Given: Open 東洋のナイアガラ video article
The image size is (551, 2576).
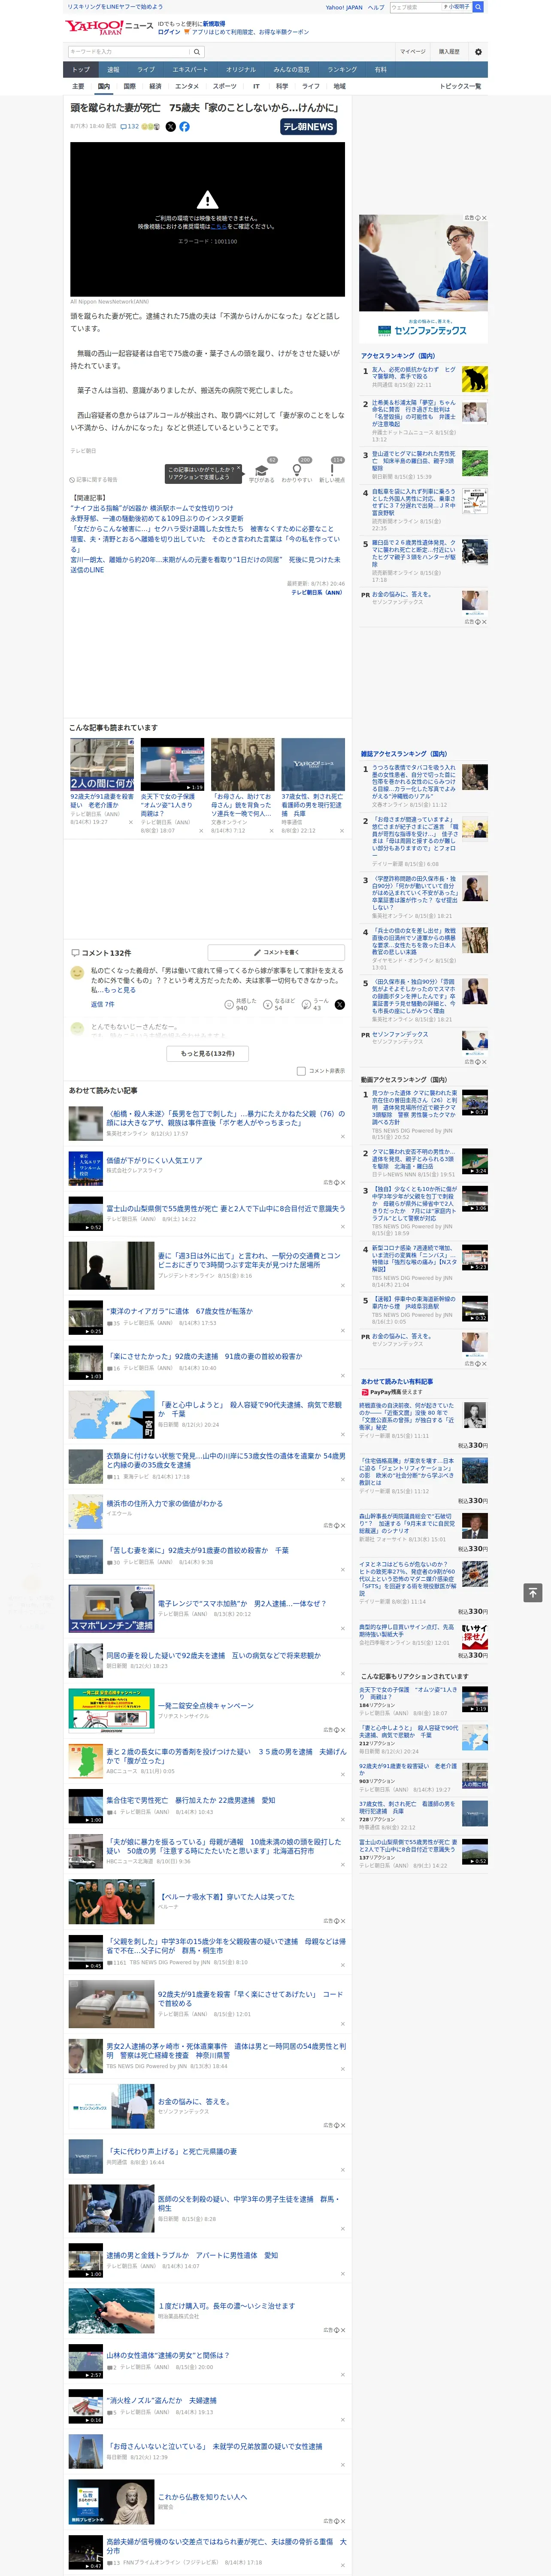Looking at the screenshot, I should (x=180, y=1311).
